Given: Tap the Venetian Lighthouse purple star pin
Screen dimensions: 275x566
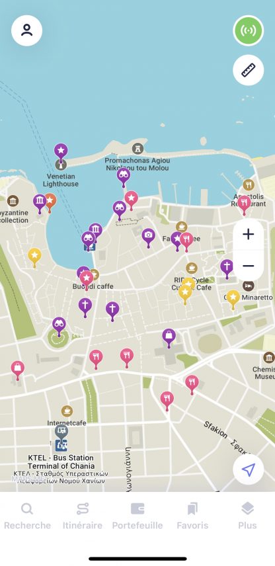Looking at the screenshot, I should 61,151.
